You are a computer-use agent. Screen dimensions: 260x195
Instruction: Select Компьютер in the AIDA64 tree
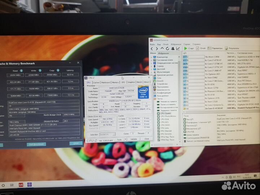pyautogui.click(x=160, y=57)
